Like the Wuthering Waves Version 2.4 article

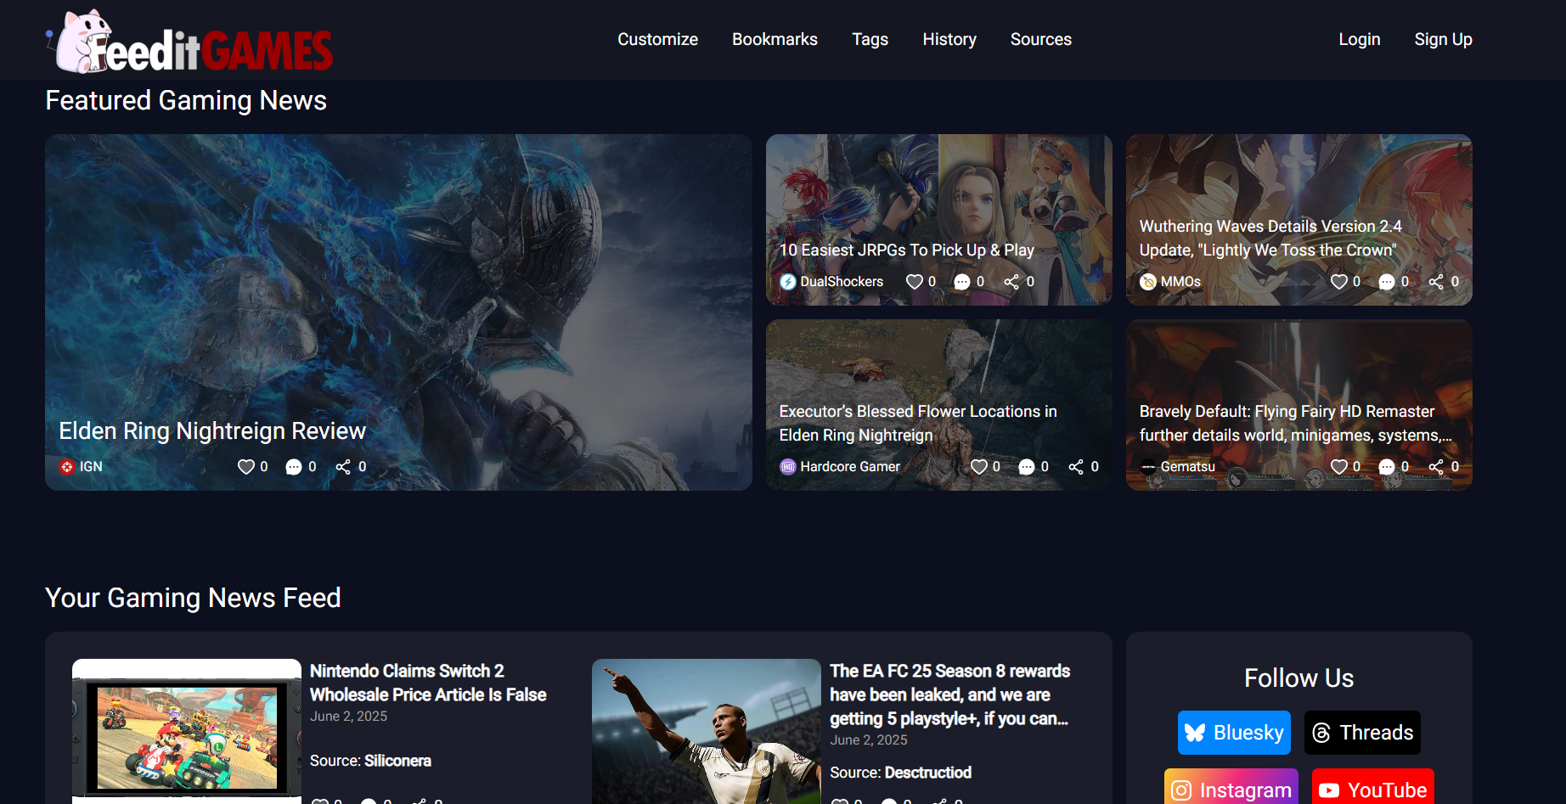[1339, 282]
